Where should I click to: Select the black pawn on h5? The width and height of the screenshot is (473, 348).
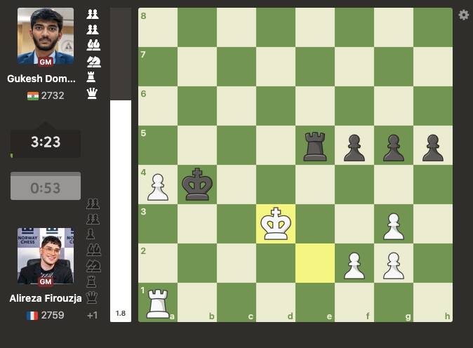click(433, 148)
